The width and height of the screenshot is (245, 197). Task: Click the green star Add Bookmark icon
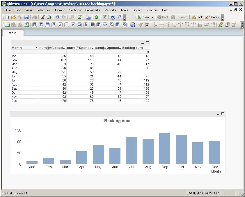[x=96, y=17]
